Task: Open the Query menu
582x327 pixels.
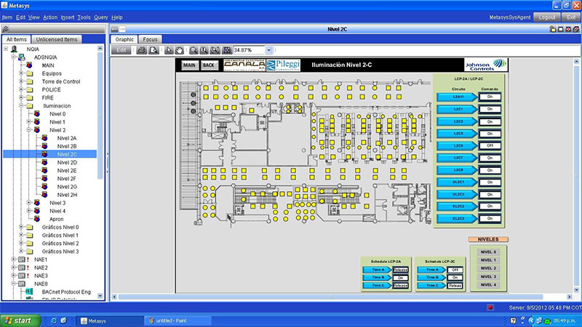Action: (x=101, y=17)
